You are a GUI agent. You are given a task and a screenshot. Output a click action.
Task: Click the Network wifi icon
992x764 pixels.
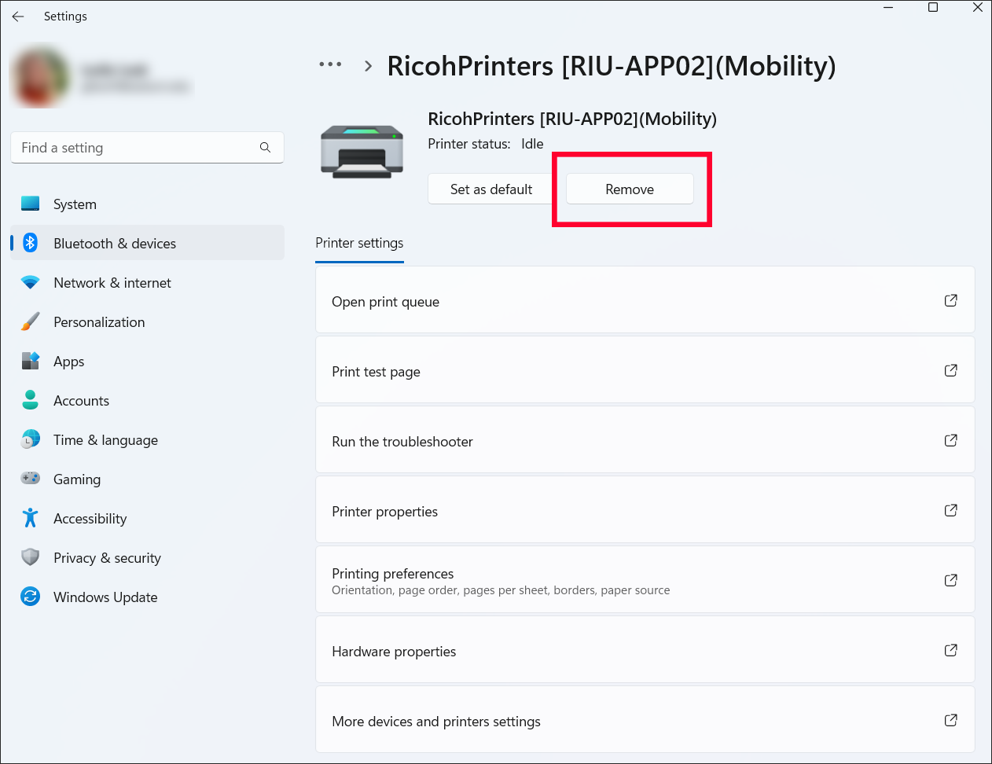(31, 282)
